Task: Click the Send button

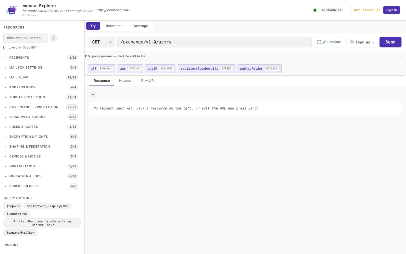Action: 390,42
